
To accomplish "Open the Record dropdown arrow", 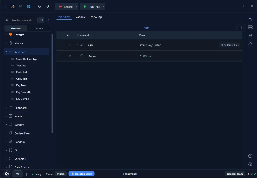I will (76, 7).
